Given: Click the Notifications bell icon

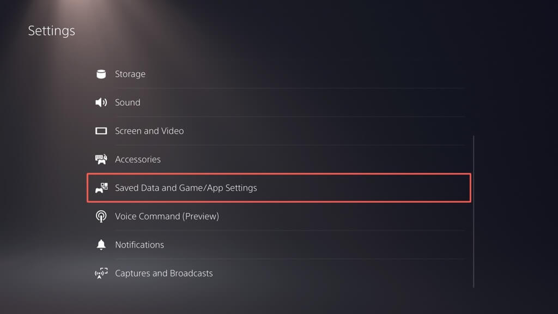Looking at the screenshot, I should click(101, 245).
